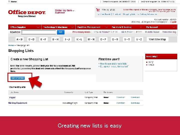Click the Marketing Dept comment cell
This screenshot has height=135, width=180.
click(x=70, y=103)
